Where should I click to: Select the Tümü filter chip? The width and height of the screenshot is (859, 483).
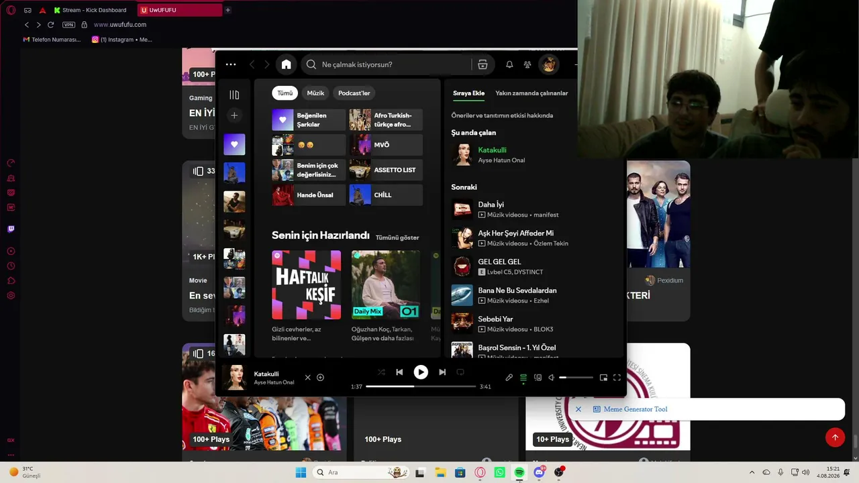pyautogui.click(x=285, y=93)
